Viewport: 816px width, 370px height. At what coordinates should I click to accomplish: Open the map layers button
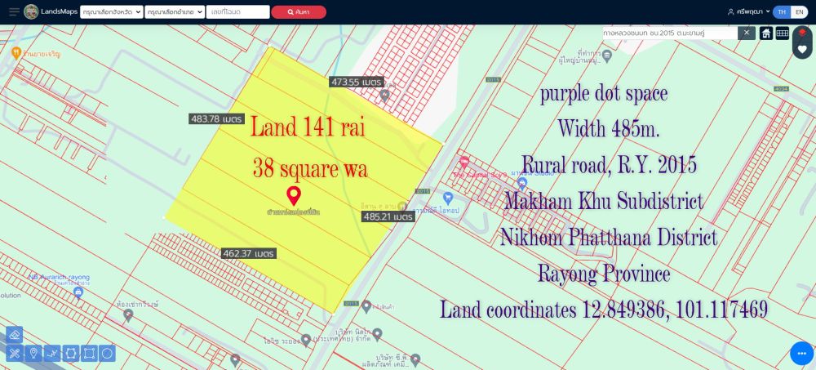(802, 33)
